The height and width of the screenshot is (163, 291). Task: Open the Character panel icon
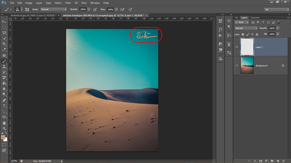pos(229,21)
